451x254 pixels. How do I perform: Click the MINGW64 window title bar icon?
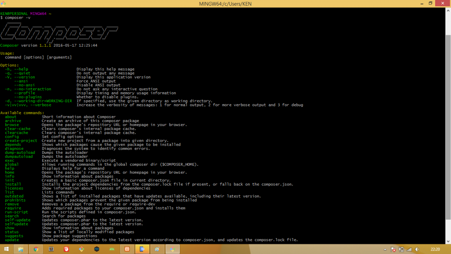click(x=4, y=4)
